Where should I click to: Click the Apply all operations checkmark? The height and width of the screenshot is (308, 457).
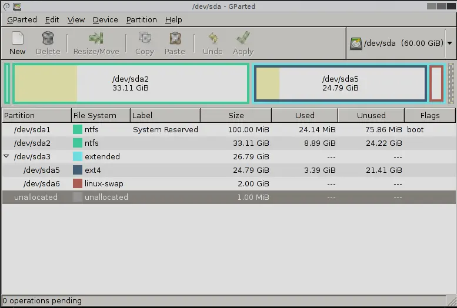(x=243, y=38)
